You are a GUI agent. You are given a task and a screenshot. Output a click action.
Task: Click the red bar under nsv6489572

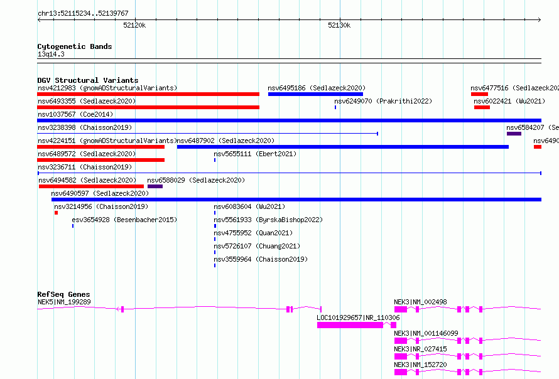[101, 160]
